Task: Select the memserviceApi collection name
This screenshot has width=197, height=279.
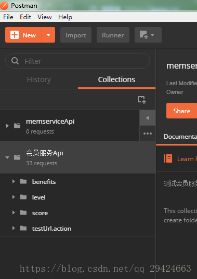Action: point(50,122)
